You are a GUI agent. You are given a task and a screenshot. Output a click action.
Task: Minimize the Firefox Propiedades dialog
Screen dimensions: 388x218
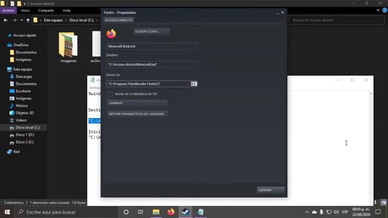pyautogui.click(x=278, y=13)
